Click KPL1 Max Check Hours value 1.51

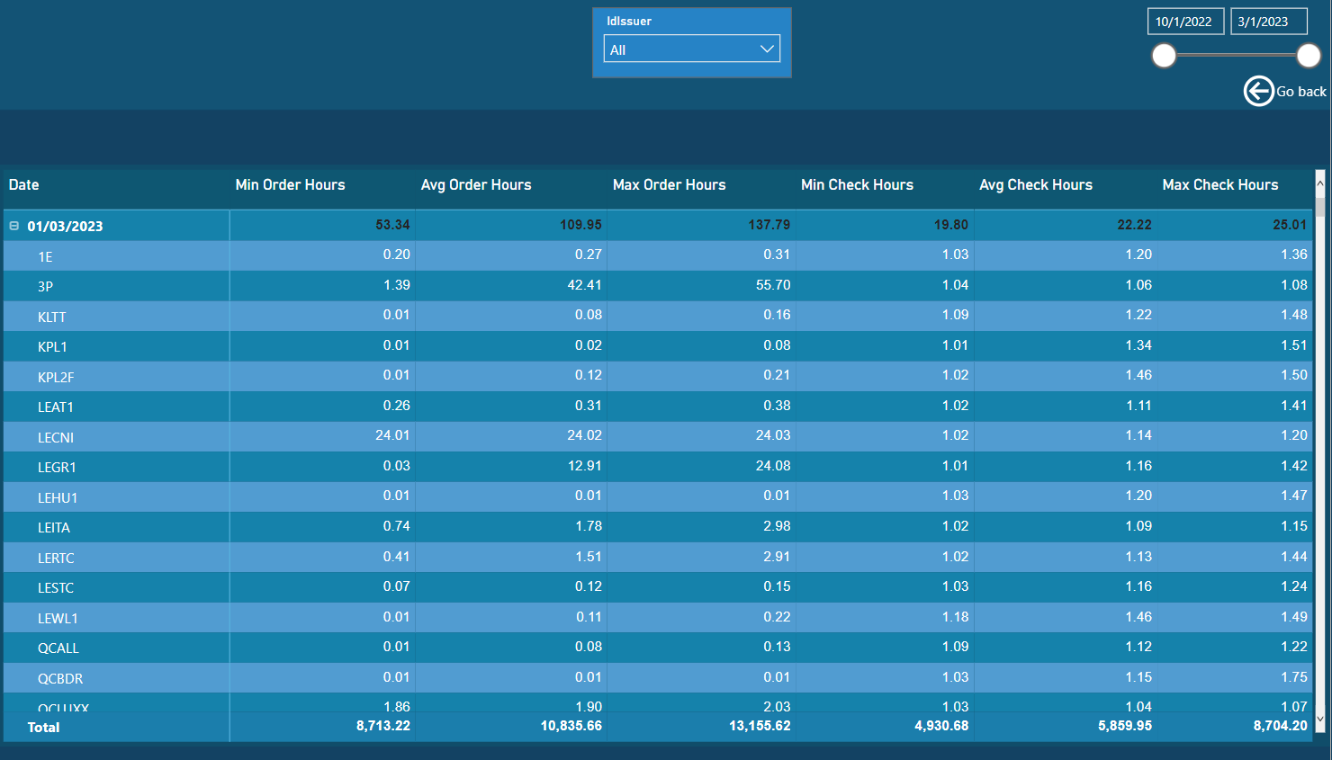click(x=1294, y=345)
